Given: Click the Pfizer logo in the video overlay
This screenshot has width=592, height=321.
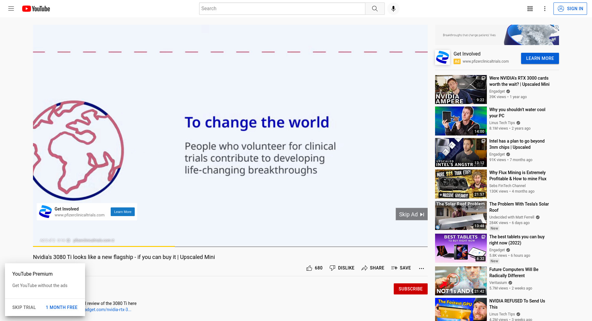Looking at the screenshot, I should click(x=45, y=212).
